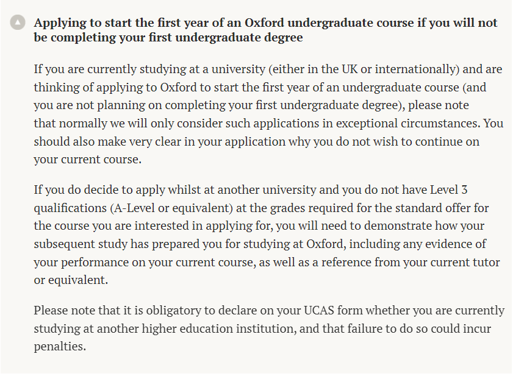Collapse the accordion using the grey arrow icon

(18, 23)
